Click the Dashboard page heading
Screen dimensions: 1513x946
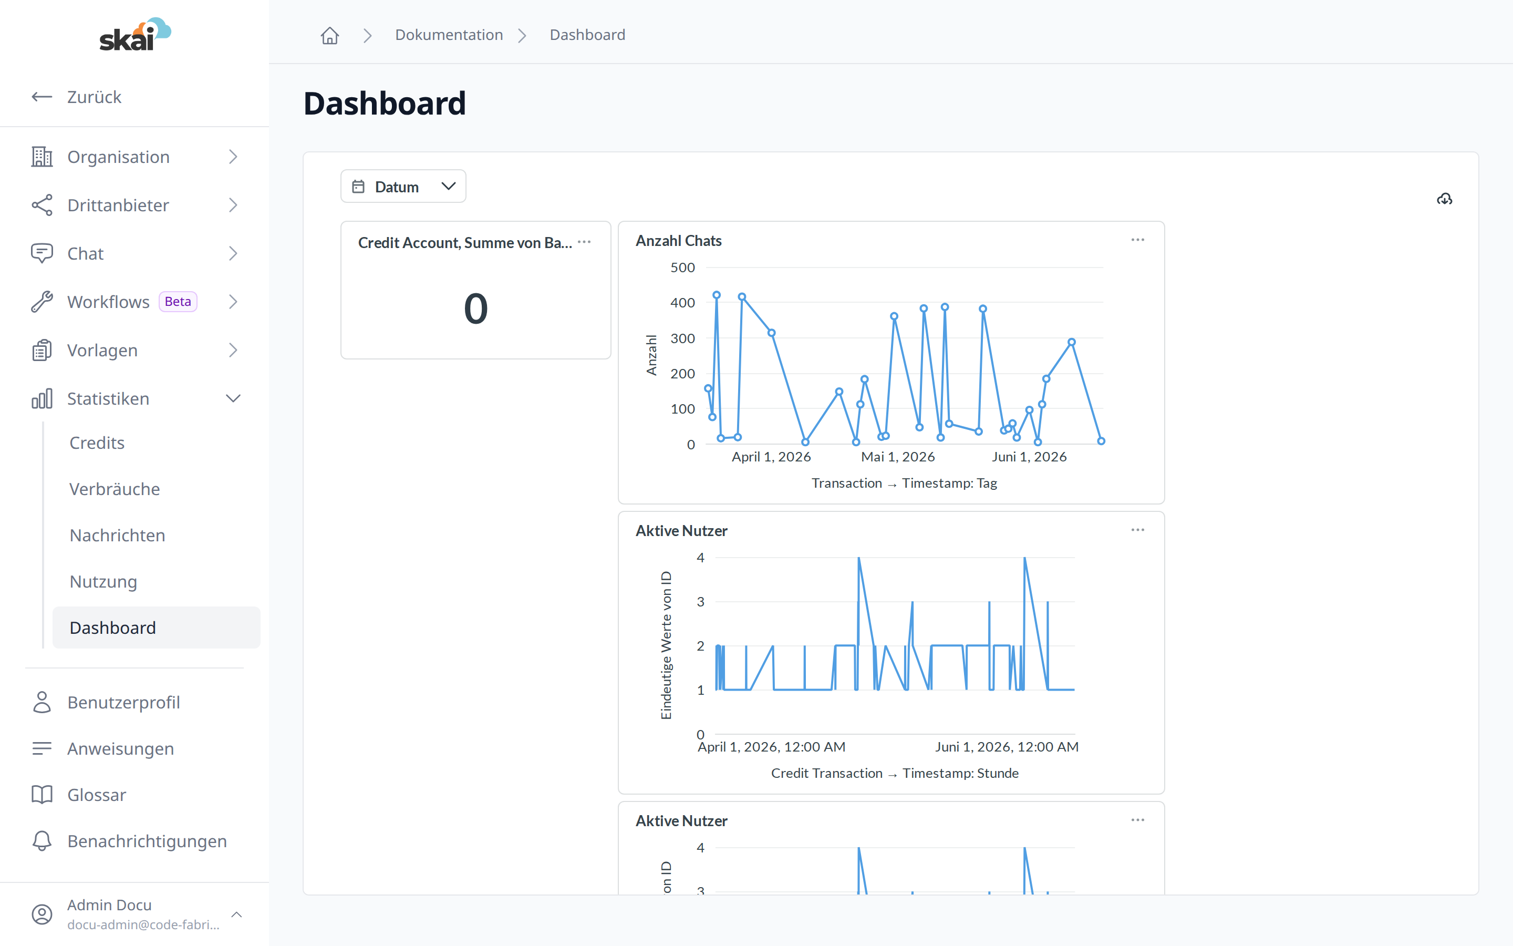pyautogui.click(x=385, y=103)
